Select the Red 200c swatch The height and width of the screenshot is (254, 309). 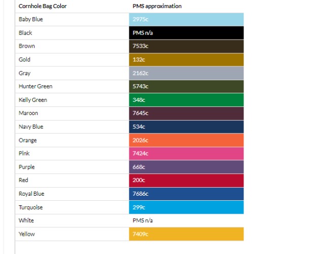pos(186,180)
